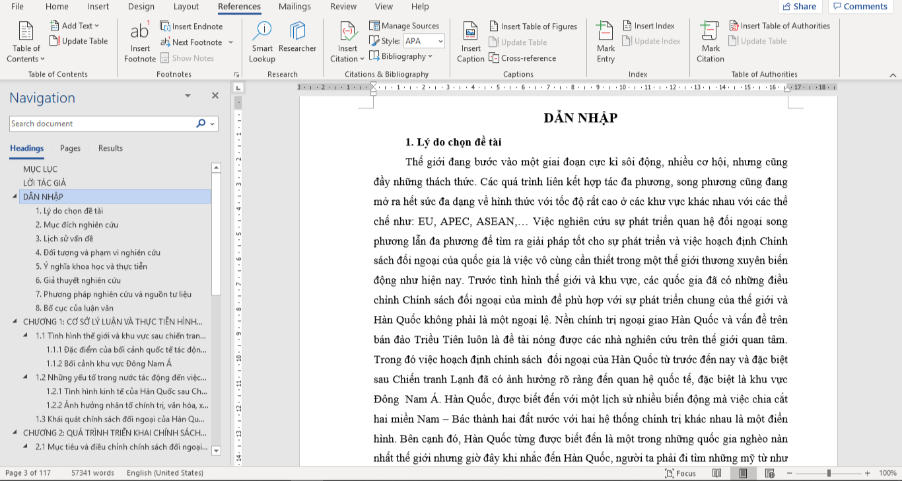Click the zoom in plus button
Screen dimensions: 902x481
[868, 473]
